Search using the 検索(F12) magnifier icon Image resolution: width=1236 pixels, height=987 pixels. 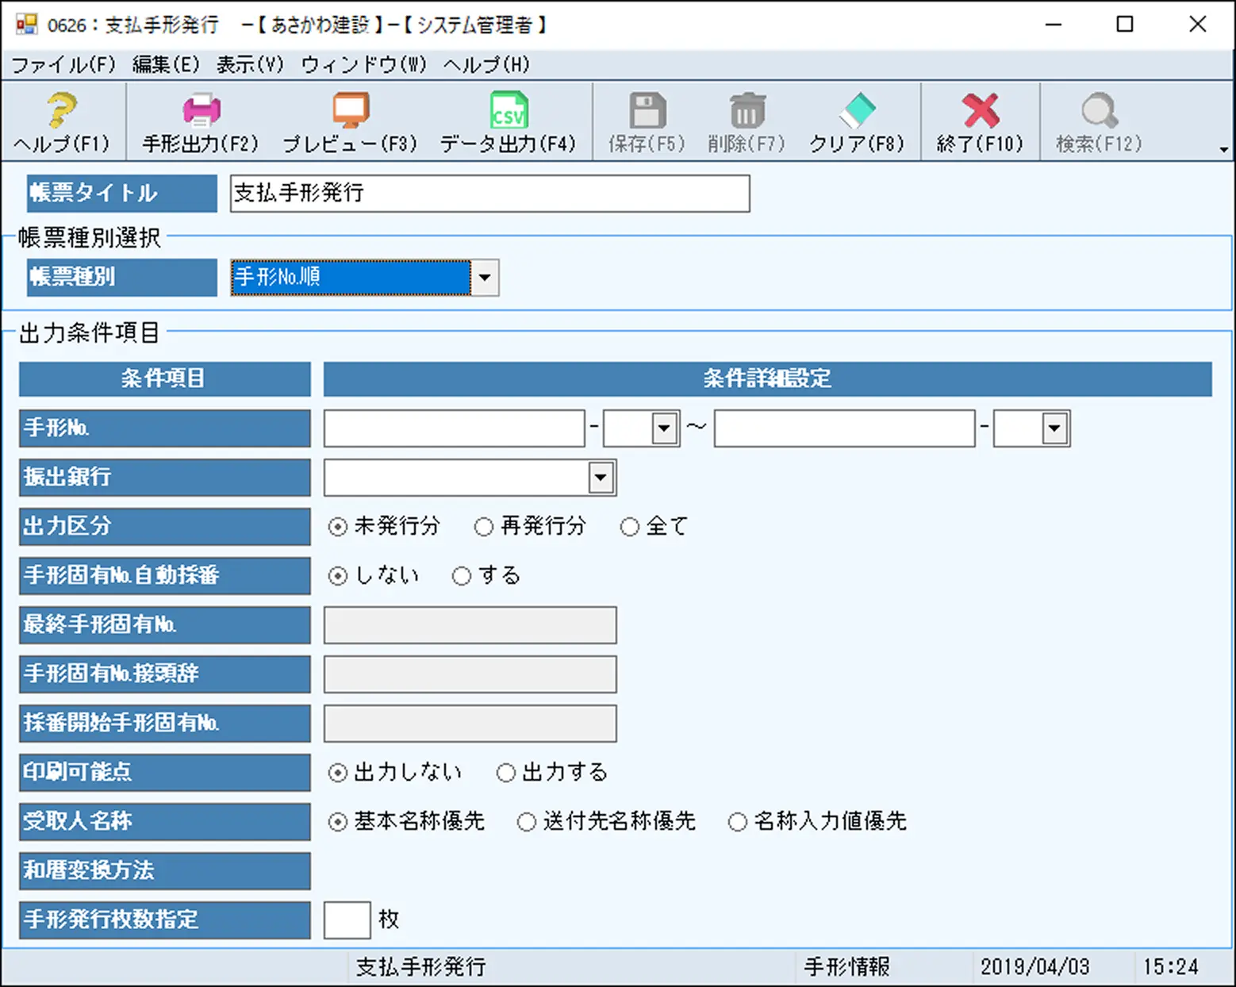pyautogui.click(x=1100, y=111)
